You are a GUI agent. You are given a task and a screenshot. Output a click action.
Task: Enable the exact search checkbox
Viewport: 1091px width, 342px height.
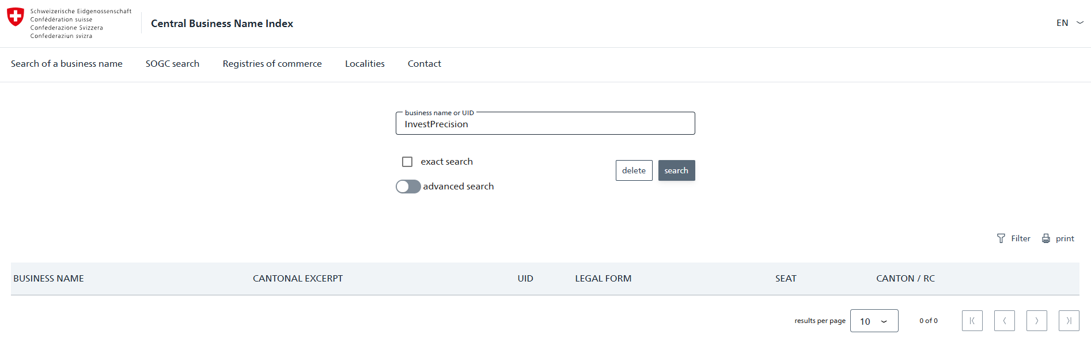coord(407,162)
